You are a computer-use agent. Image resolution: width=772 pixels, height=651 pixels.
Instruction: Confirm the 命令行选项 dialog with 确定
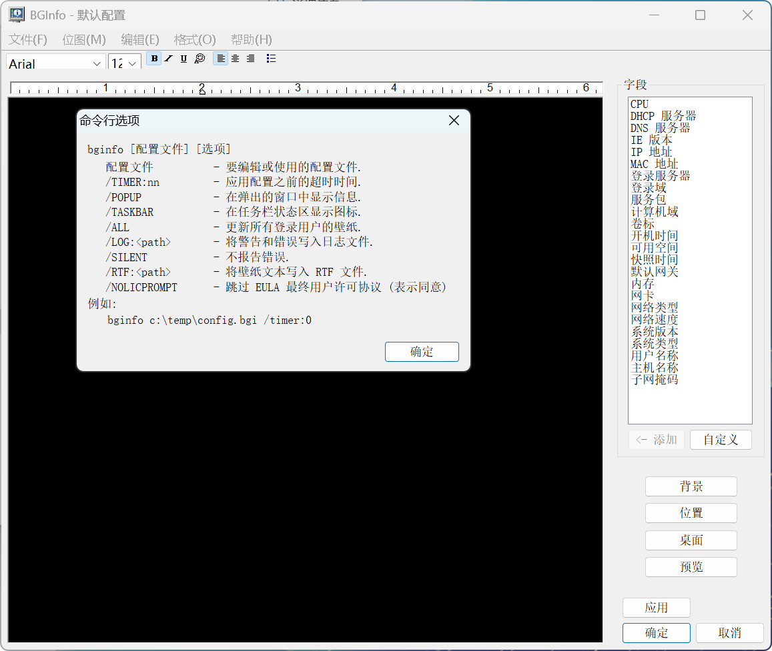422,352
